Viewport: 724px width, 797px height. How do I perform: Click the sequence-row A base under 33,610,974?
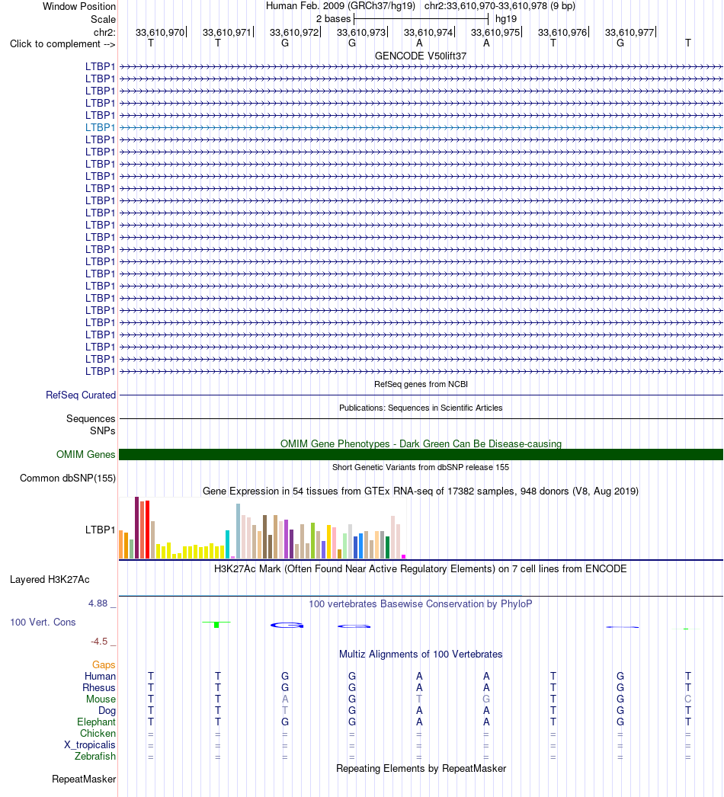pos(419,43)
